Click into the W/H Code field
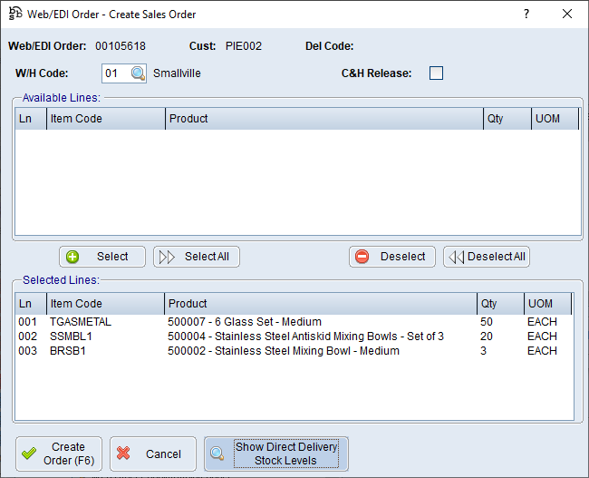The height and width of the screenshot is (478, 589). (x=115, y=73)
